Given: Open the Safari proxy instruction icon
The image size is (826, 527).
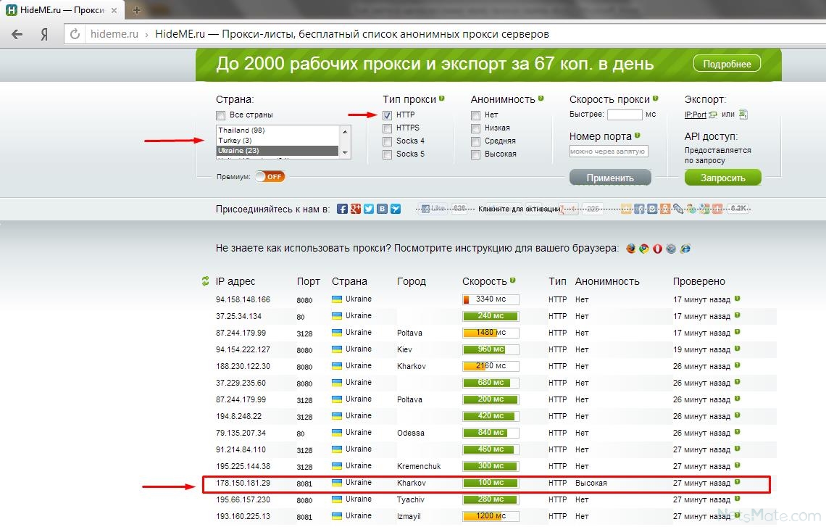Looking at the screenshot, I should (671, 249).
